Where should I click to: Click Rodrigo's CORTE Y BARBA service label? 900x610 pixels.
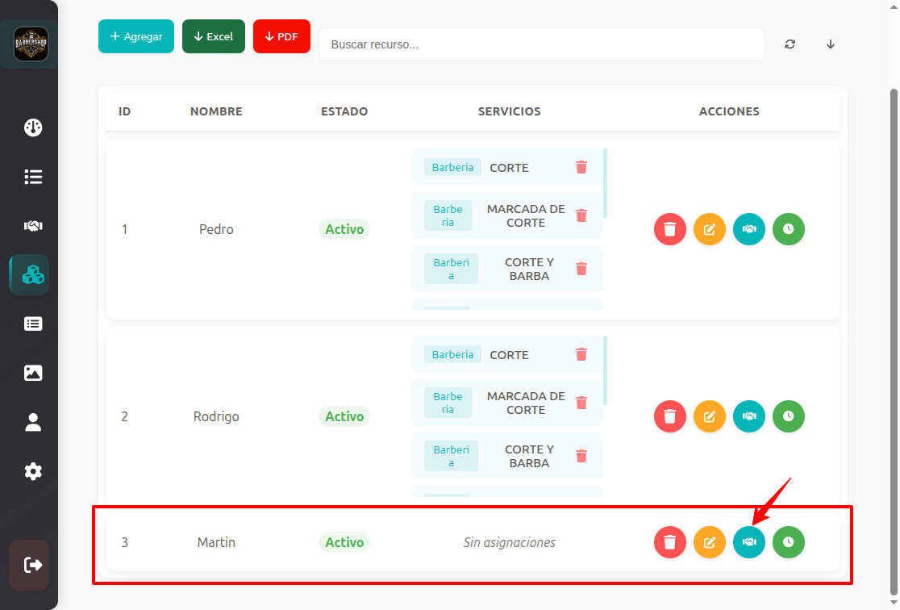(x=529, y=456)
